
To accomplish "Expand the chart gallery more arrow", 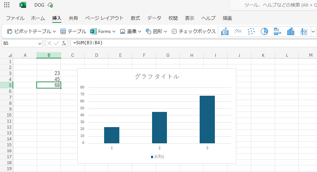I will click(x=313, y=31).
